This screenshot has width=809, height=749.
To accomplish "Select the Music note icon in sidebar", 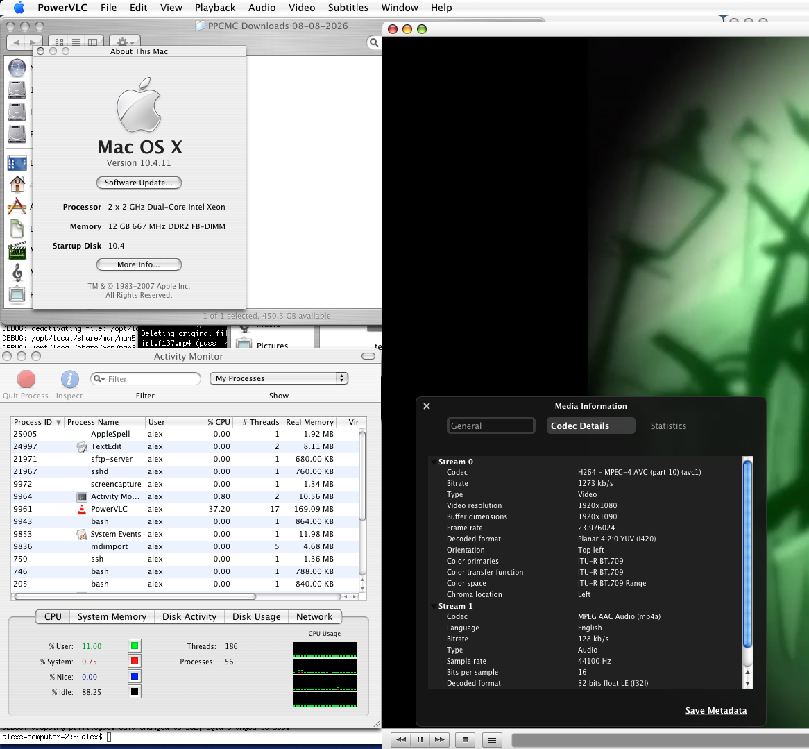I will click(x=17, y=272).
